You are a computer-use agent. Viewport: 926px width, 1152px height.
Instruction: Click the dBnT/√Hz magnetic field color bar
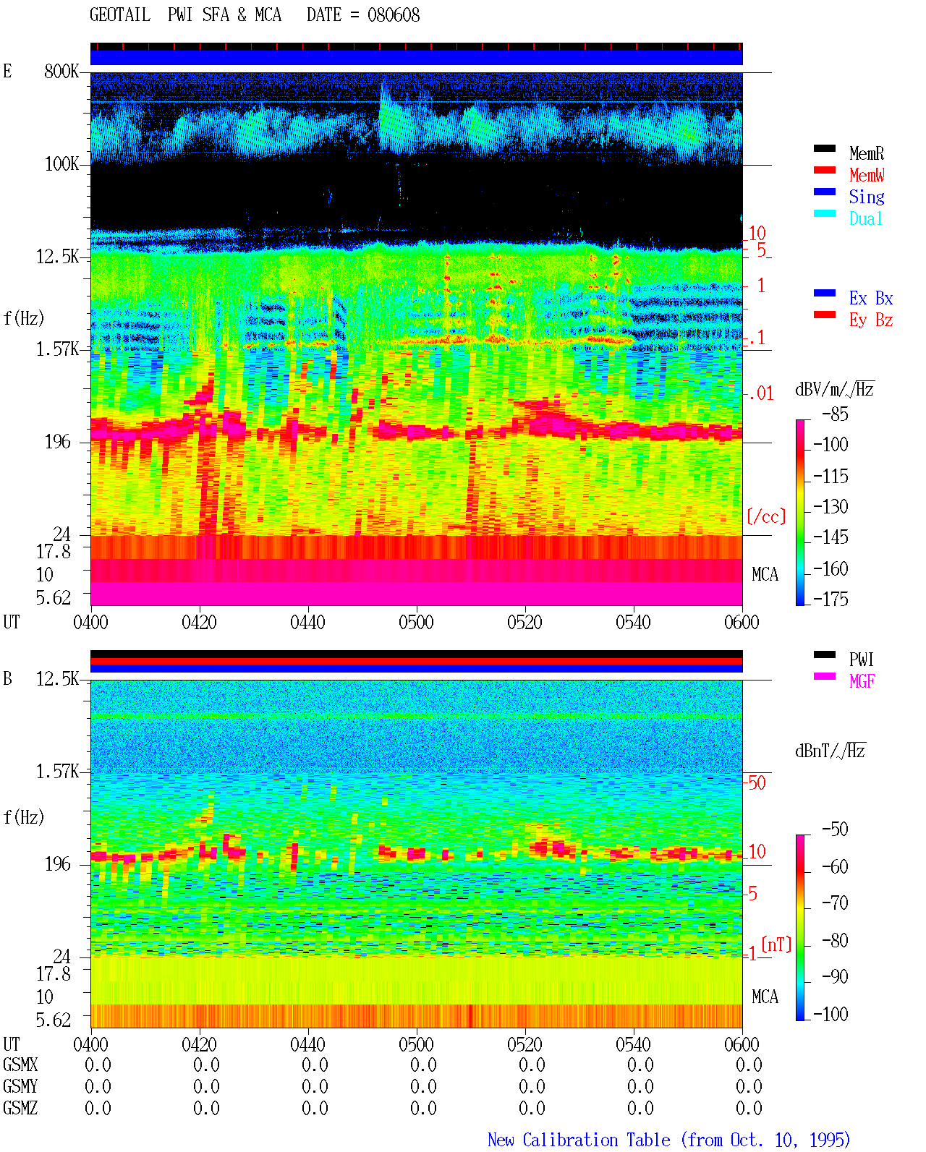pos(799,928)
